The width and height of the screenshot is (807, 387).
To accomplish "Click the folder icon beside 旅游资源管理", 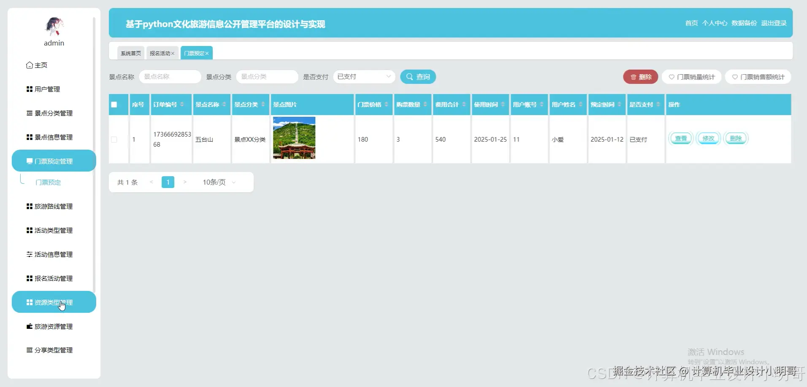I will pos(30,327).
